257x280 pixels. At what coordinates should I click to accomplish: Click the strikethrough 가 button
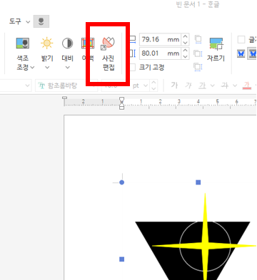(x=225, y=85)
